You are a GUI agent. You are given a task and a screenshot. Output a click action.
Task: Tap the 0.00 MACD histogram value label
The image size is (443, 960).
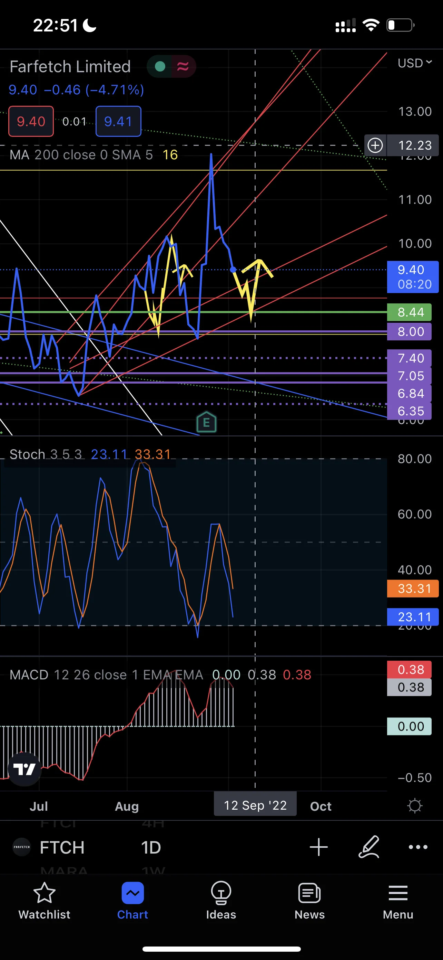point(410,726)
